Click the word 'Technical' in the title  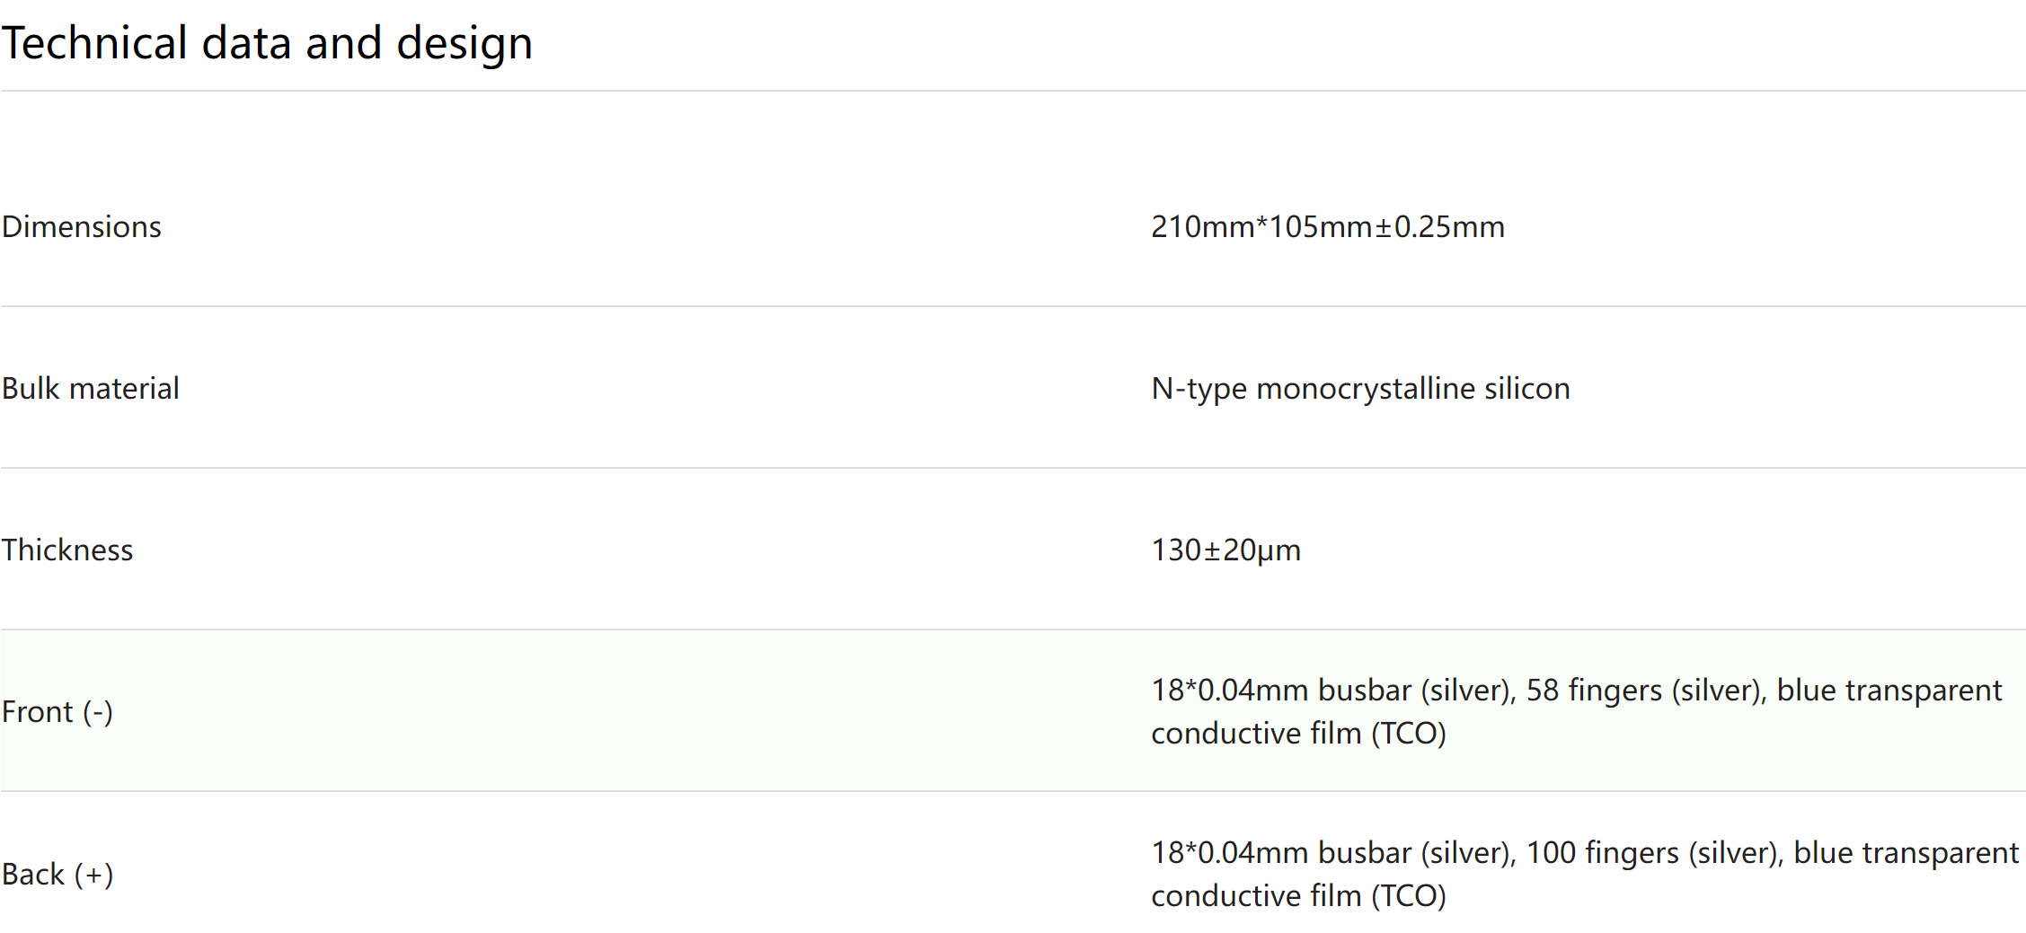tap(94, 43)
